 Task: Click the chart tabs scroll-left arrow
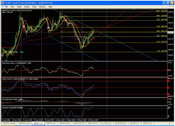(x=170, y=123)
